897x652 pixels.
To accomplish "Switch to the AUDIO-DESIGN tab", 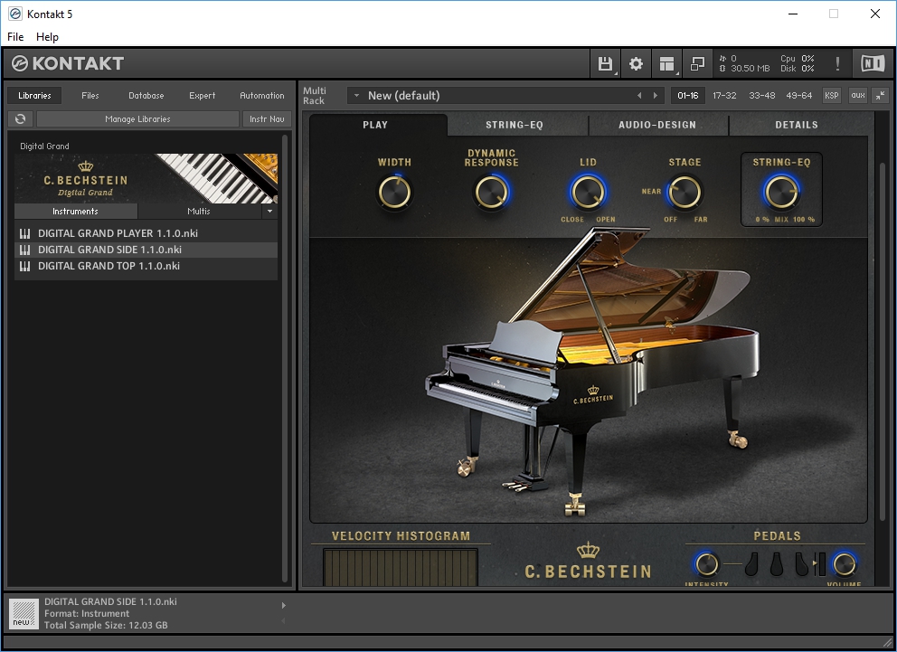I will click(659, 125).
